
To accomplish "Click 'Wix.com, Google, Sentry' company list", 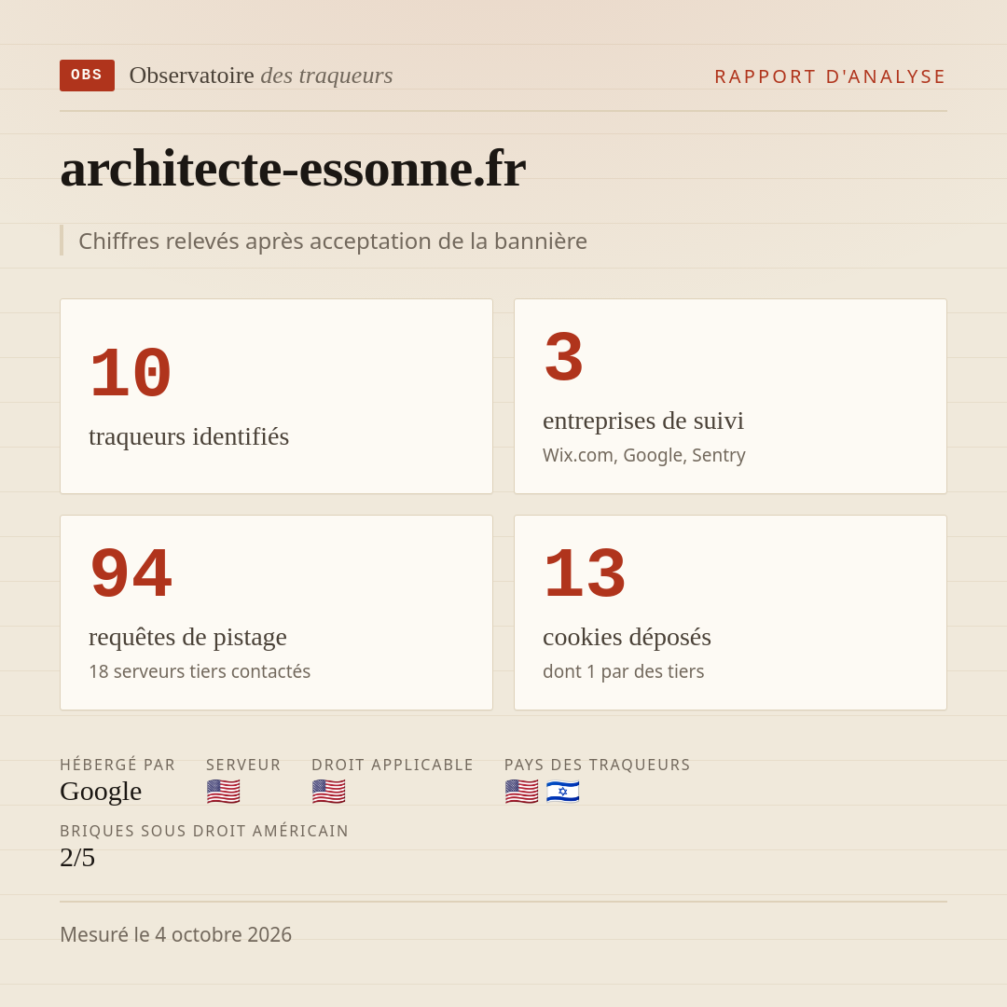I will [x=644, y=455].
